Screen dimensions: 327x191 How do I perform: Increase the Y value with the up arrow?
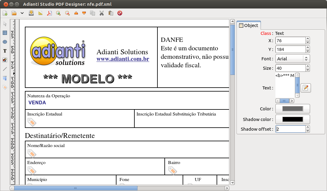coord(308,48)
